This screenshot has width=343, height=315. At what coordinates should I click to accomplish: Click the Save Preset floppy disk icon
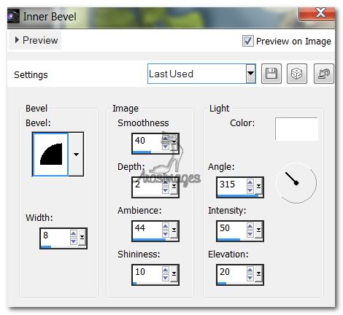click(x=271, y=74)
